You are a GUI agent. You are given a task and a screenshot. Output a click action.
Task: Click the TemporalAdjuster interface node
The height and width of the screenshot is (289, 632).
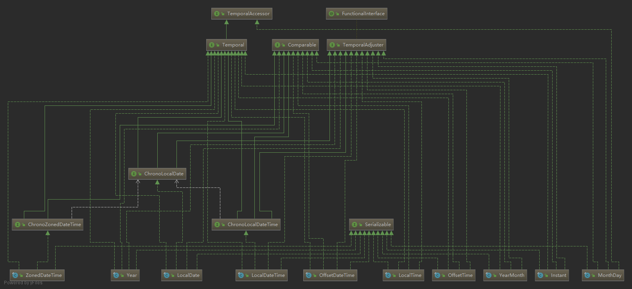(x=357, y=45)
